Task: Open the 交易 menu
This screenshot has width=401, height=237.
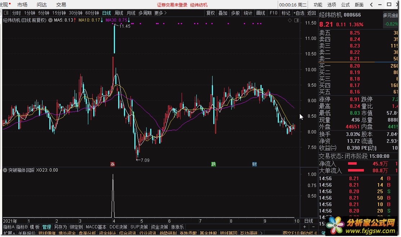Action: coord(61,5)
